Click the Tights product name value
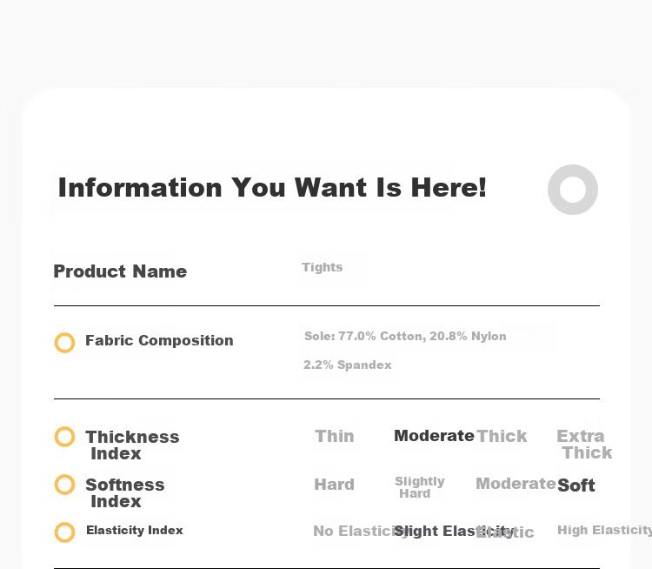 (323, 267)
